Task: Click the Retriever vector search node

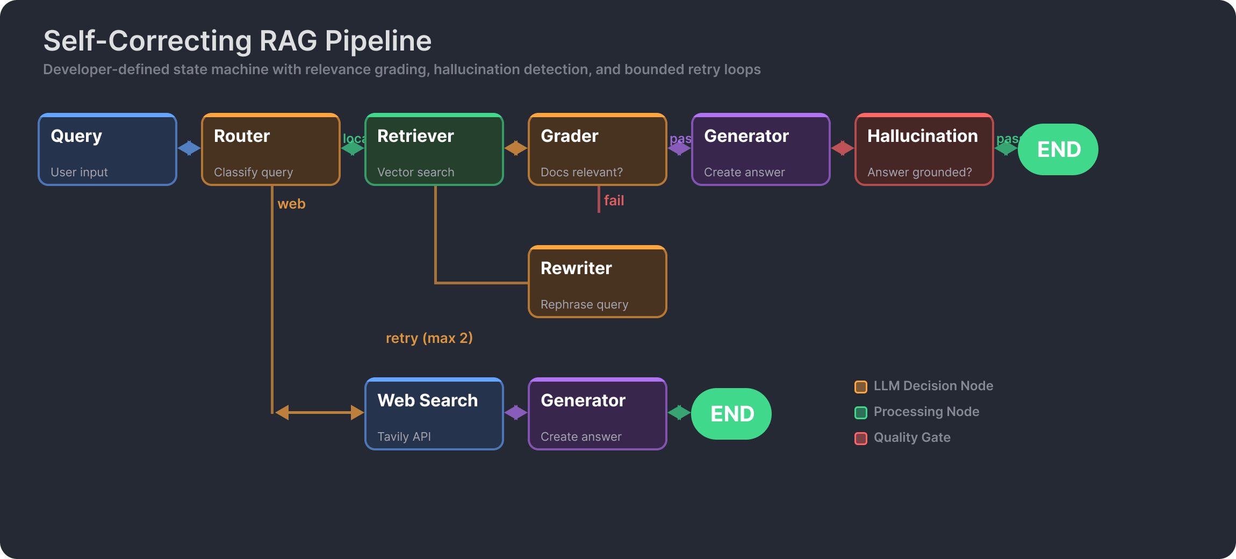Action: 434,149
